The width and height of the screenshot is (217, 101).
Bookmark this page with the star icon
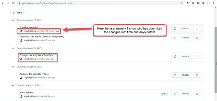pos(182,3)
